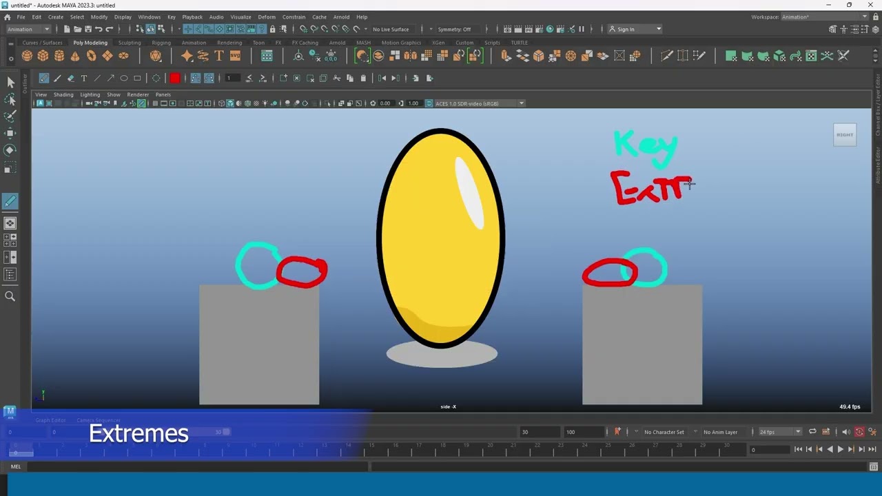Play the animation forwards
Screen dimensions: 882x496
(x=840, y=449)
